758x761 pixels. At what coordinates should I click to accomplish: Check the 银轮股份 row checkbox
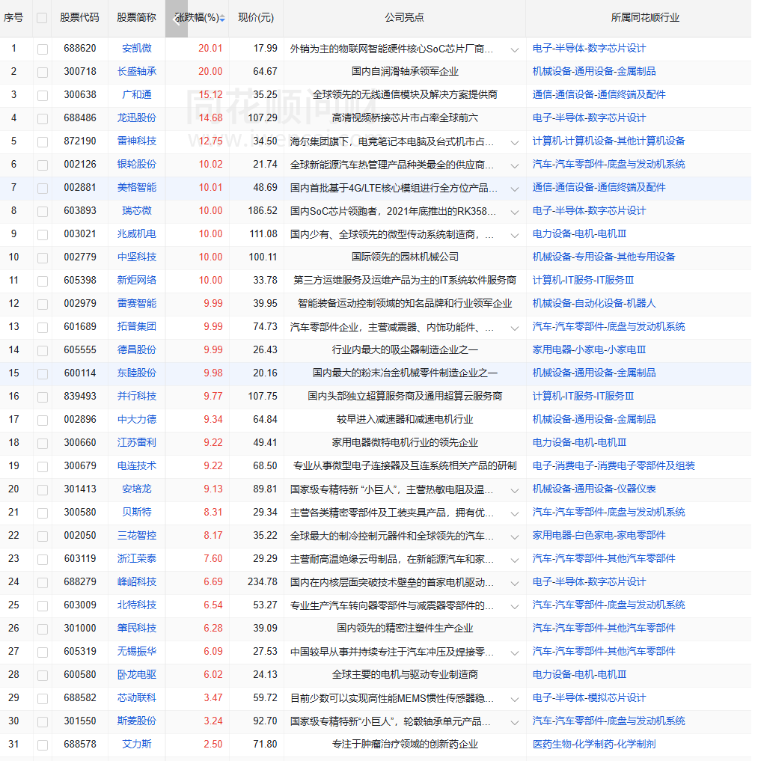click(43, 165)
